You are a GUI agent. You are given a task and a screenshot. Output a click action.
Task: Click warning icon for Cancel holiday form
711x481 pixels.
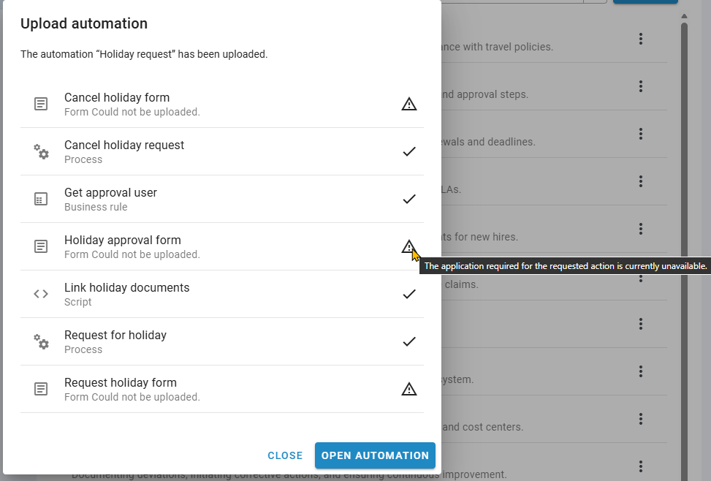[x=409, y=104]
